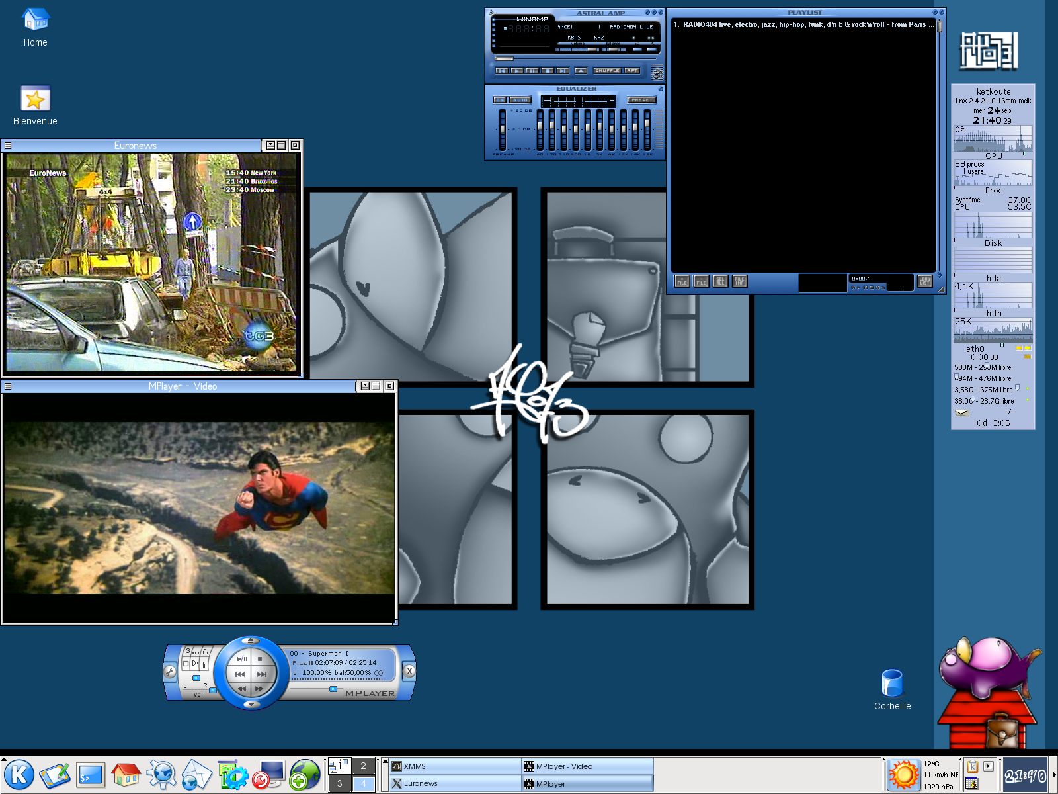This screenshot has width=1058, height=794.
Task: Switch to virtual desktop 3
Action: tap(339, 783)
